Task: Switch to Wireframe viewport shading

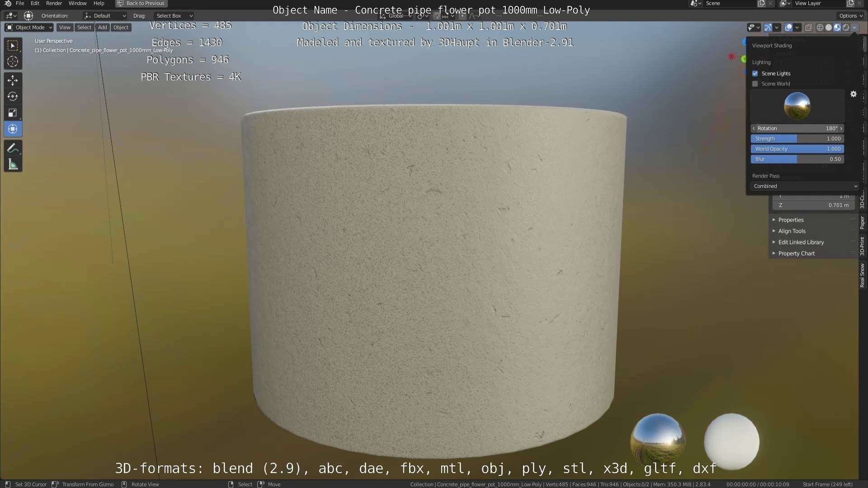Action: 820,28
